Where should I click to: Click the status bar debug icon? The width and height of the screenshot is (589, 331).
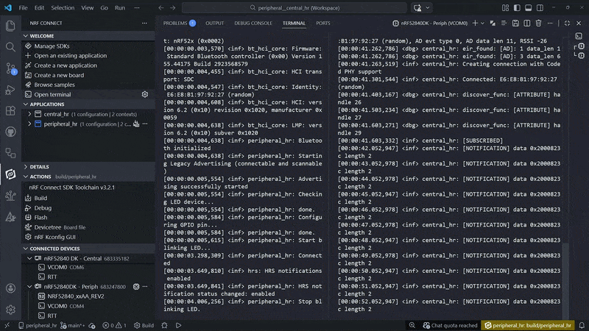coord(164,325)
